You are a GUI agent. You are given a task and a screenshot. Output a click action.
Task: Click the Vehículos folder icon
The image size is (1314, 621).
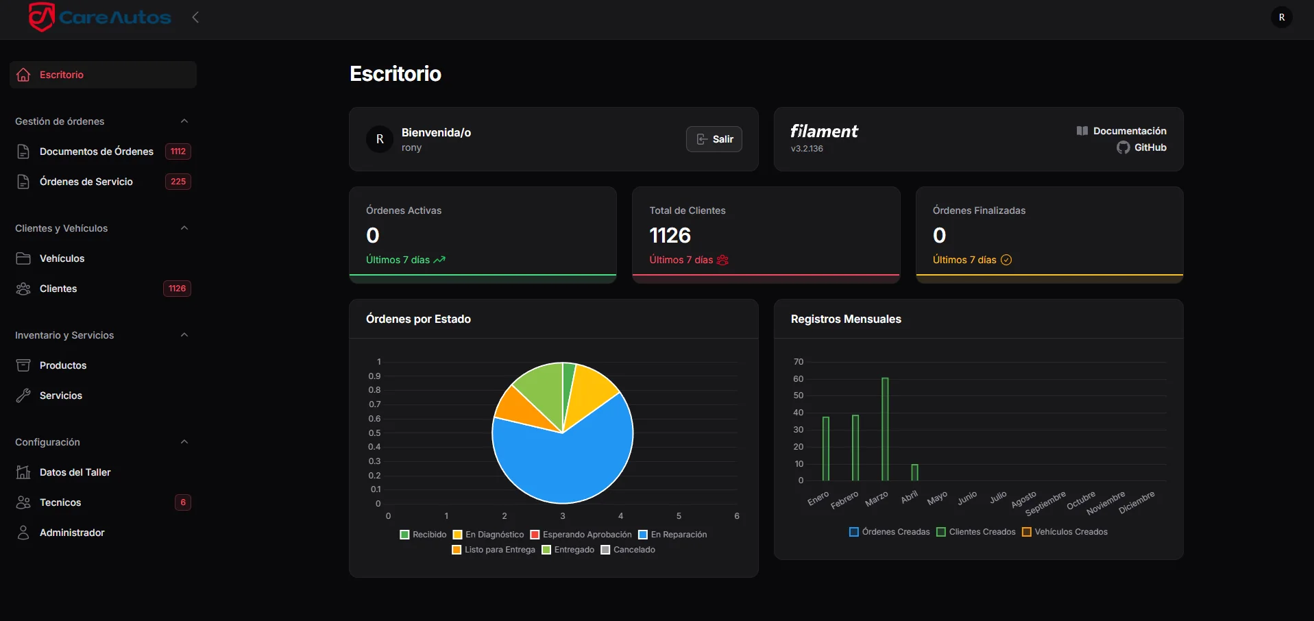coord(23,258)
